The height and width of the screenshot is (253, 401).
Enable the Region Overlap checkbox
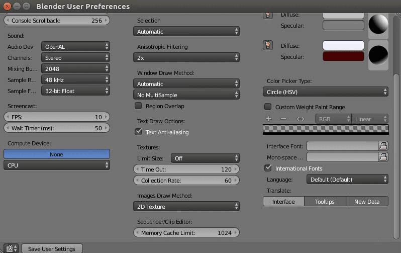coord(138,106)
